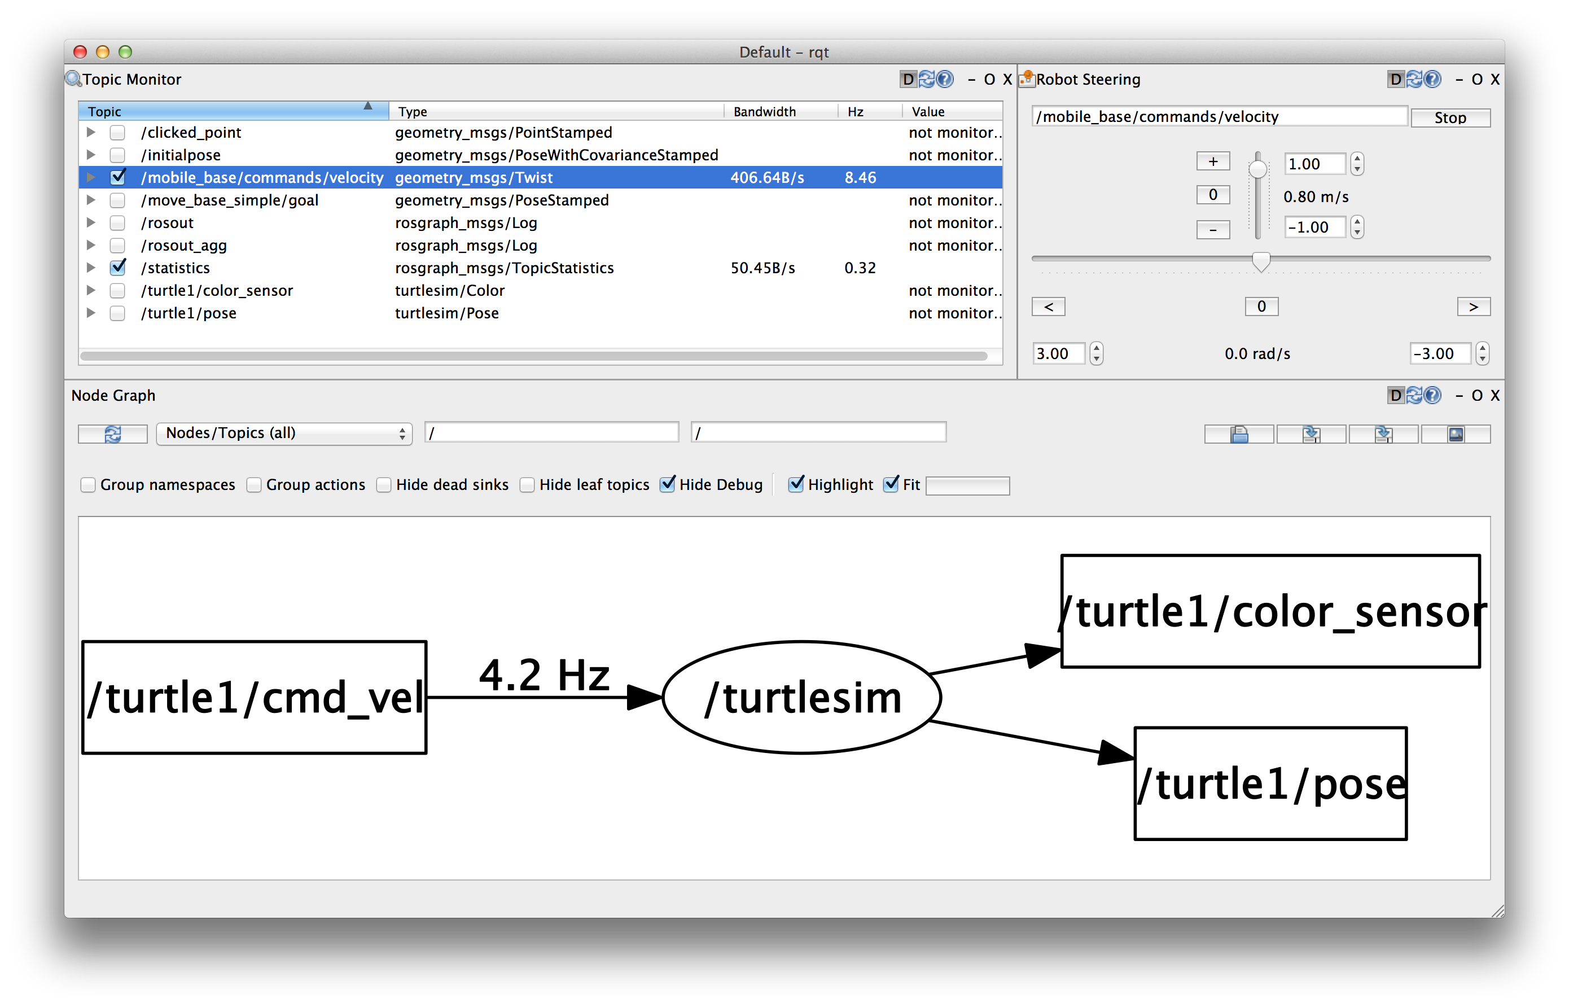Check the /rosout topic checkbox
This screenshot has width=1569, height=1007.
(117, 223)
